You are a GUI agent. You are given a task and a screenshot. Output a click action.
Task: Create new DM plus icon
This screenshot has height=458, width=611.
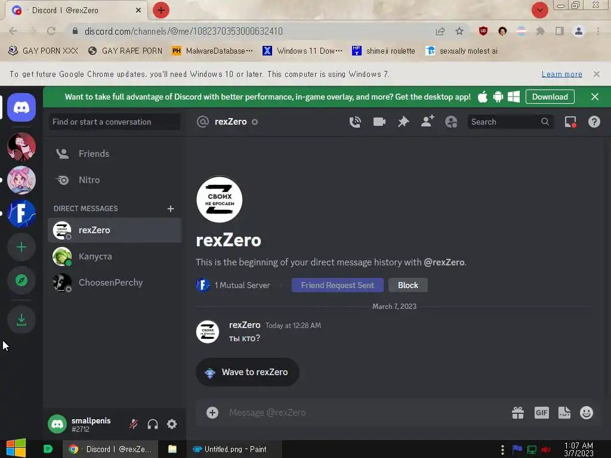click(170, 209)
